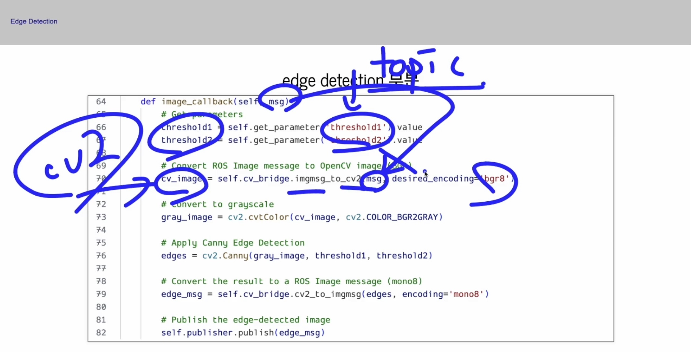Click the 'Apply Canny Edge Detection' comment
This screenshot has height=352, width=691.
tap(233, 243)
